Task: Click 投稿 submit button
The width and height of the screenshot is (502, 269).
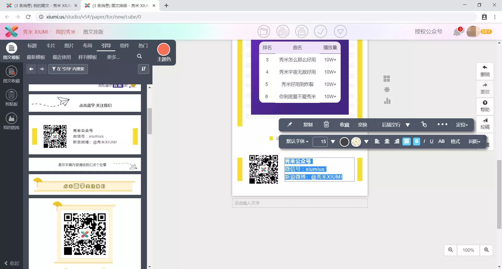Action: click(x=485, y=124)
